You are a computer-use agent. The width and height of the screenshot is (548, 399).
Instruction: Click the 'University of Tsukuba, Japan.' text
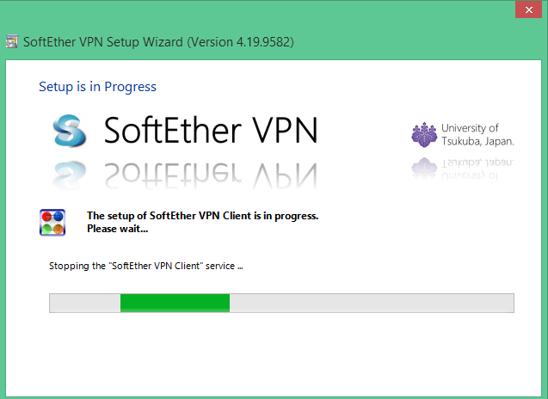477,134
